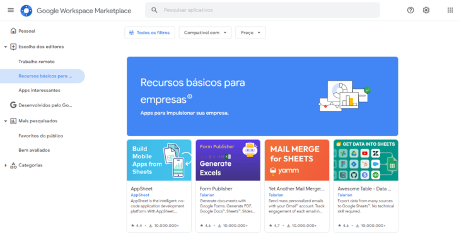Click the Talarian link under Yet Another Mail Merge
This screenshot has height=237, width=459.
coord(276,195)
